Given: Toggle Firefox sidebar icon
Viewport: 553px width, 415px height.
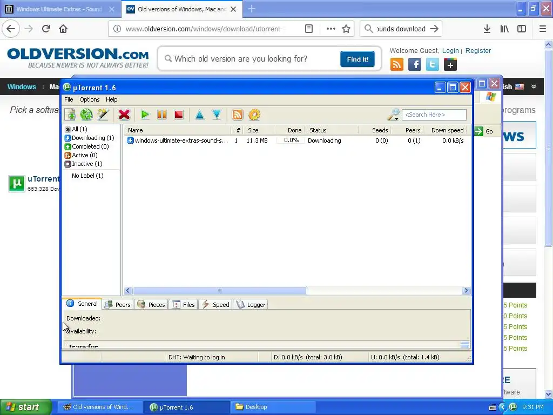Looking at the screenshot, I should point(522,29).
